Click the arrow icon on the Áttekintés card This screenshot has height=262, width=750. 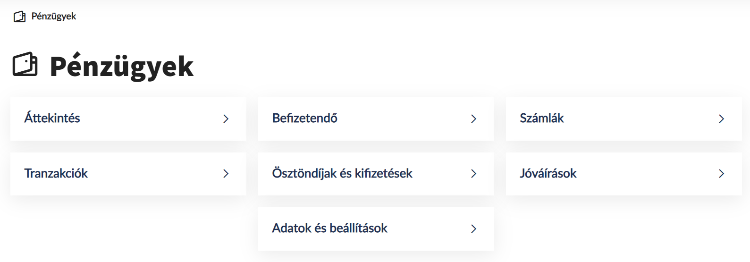coord(226,119)
